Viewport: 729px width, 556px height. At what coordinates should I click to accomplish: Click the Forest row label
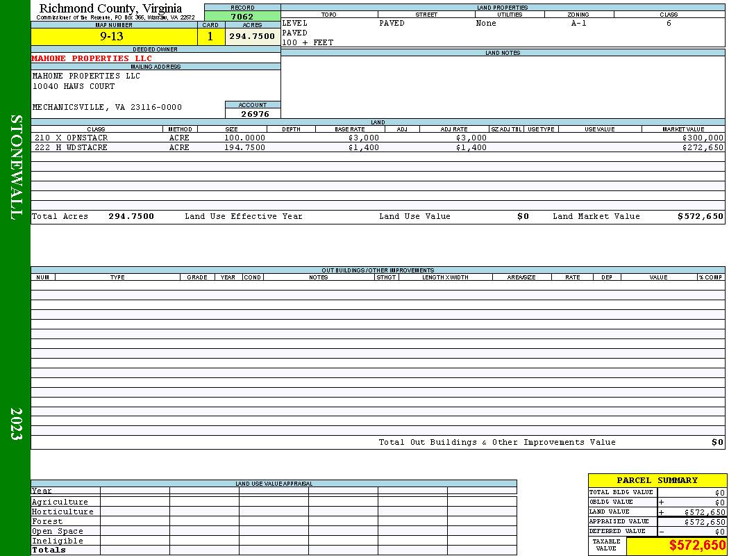coord(47,521)
